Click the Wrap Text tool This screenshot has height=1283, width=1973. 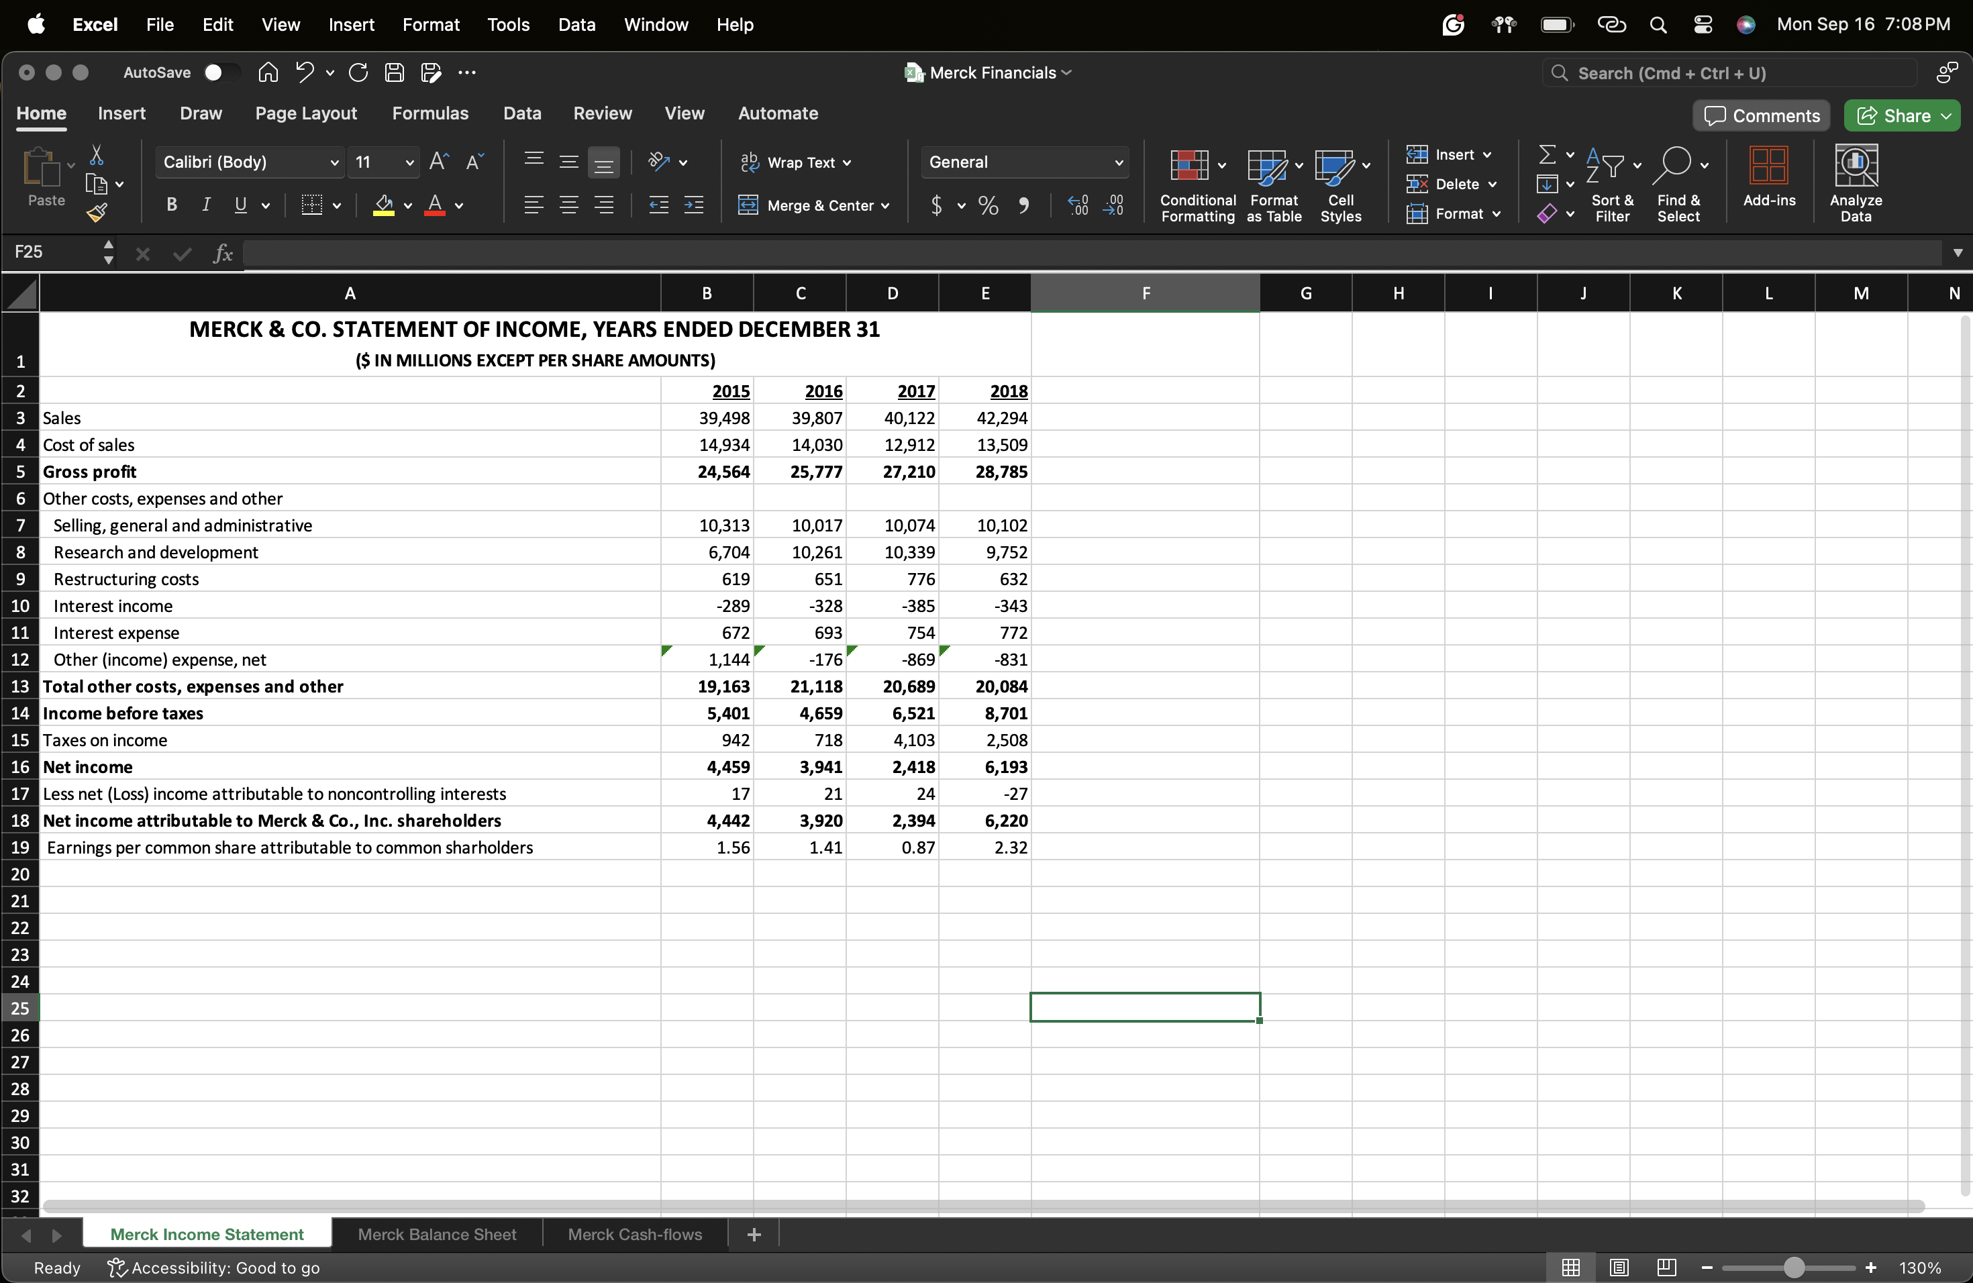pos(797,162)
